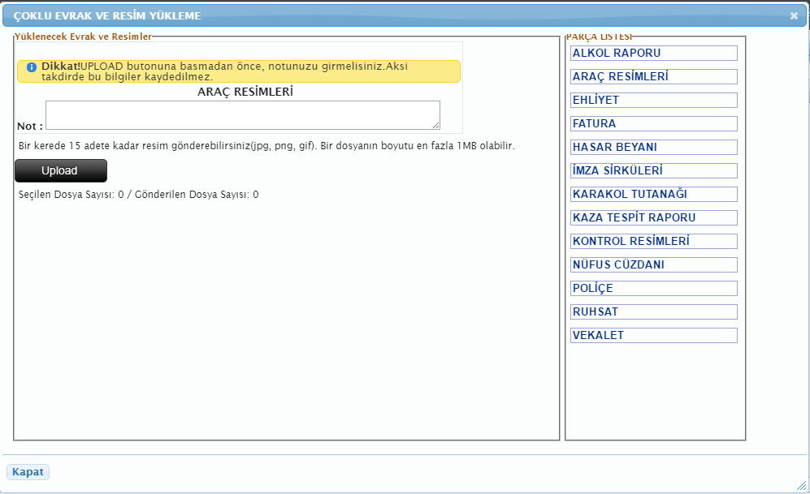Pick KAZA TESPİT RAPORU entry
Image resolution: width=810 pixels, height=494 pixels.
tap(653, 218)
